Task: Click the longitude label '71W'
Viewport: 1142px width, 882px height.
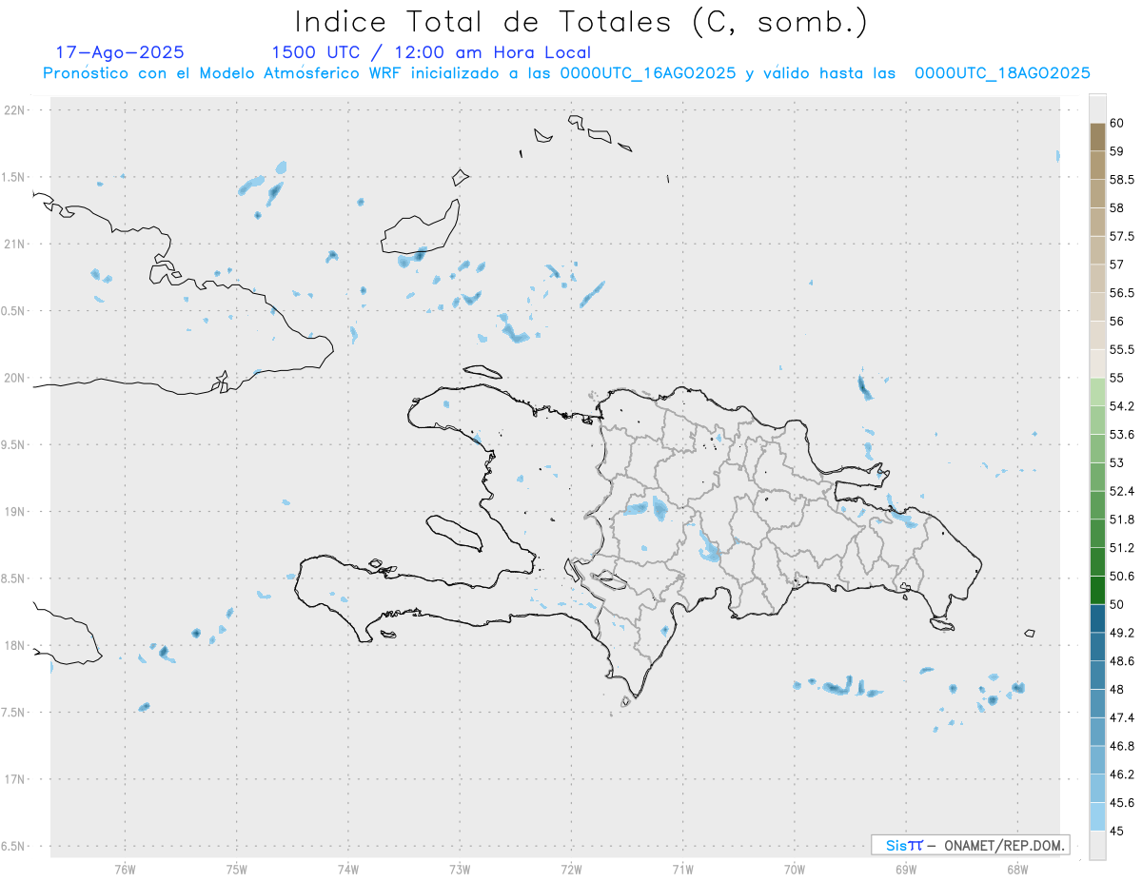Action: click(x=682, y=870)
